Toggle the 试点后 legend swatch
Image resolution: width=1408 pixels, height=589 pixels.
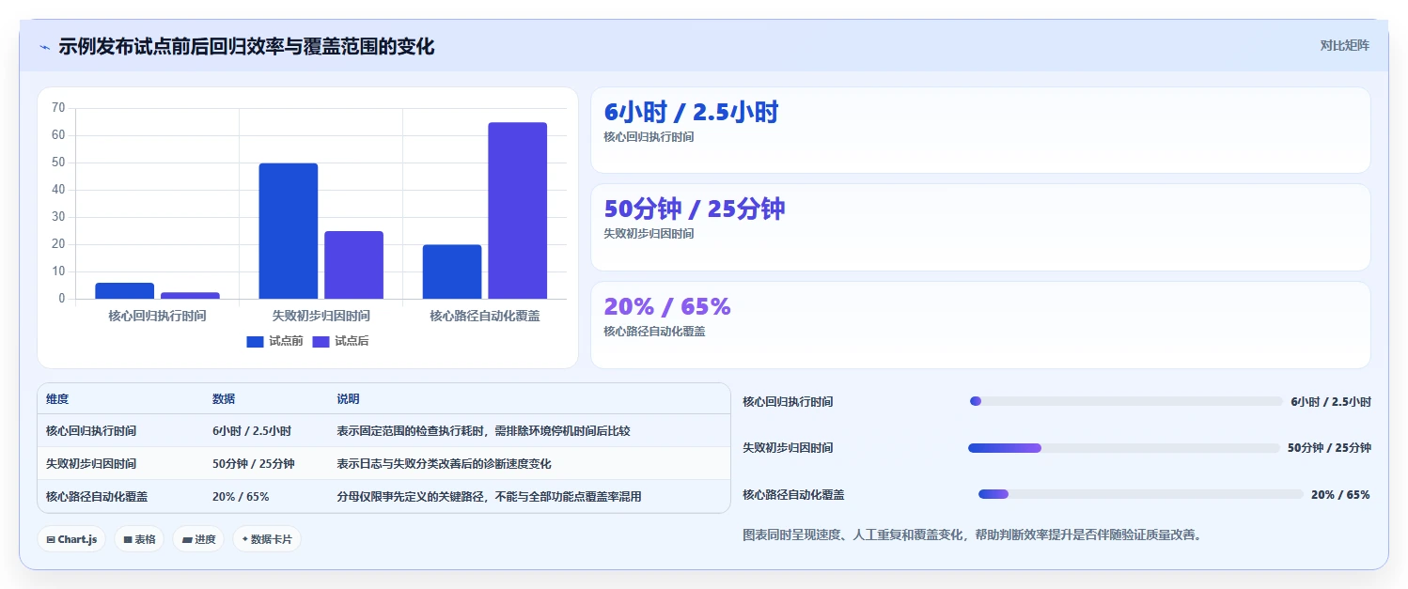(321, 341)
